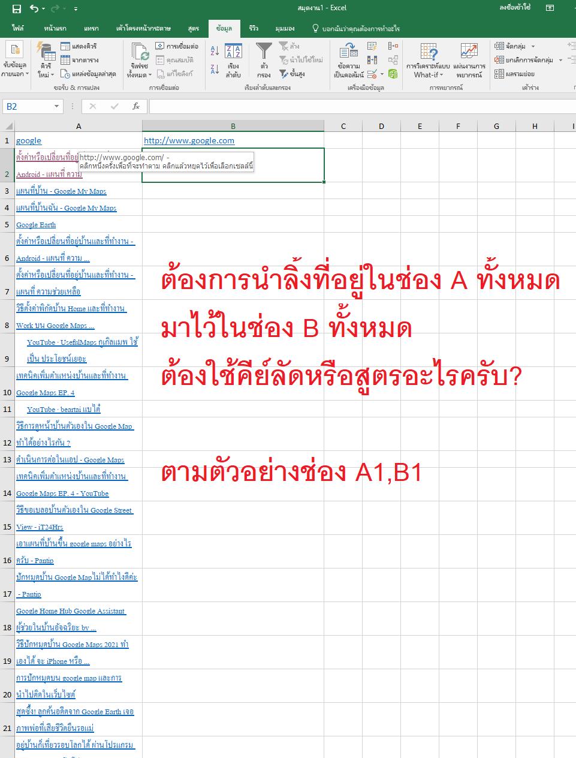Select column D header
The height and width of the screenshot is (758, 576).
(x=381, y=126)
